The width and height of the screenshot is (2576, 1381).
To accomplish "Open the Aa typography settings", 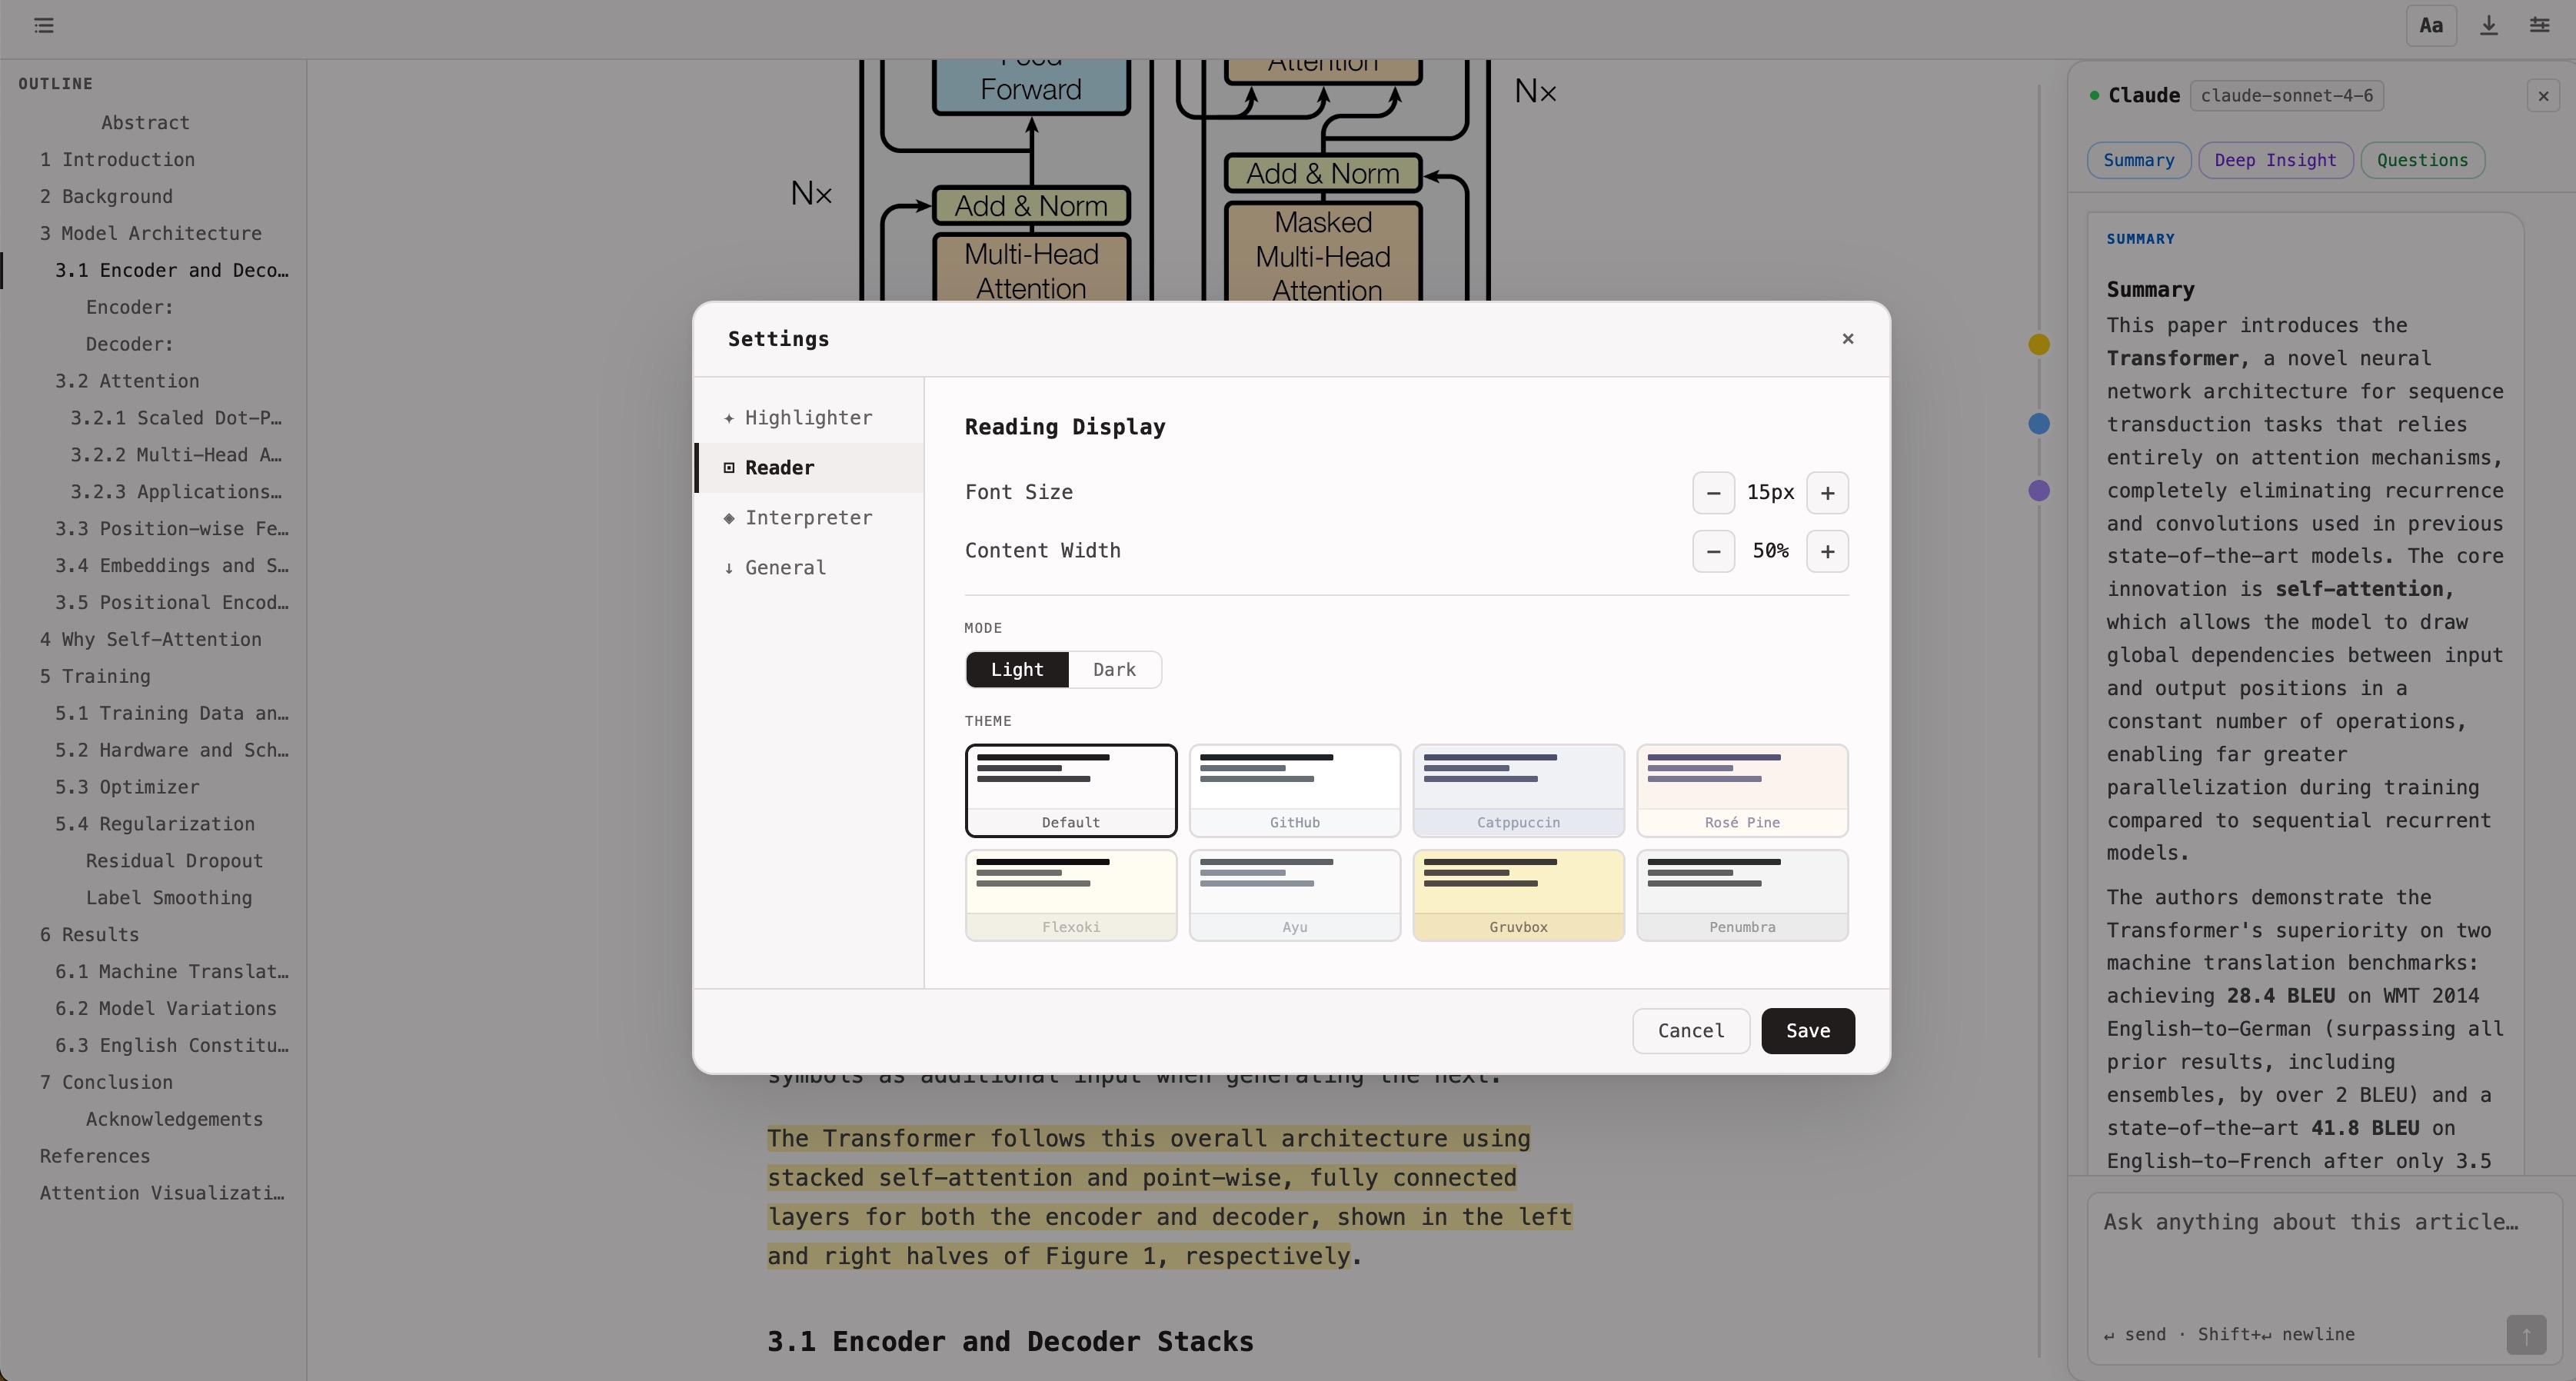I will click(x=2431, y=26).
